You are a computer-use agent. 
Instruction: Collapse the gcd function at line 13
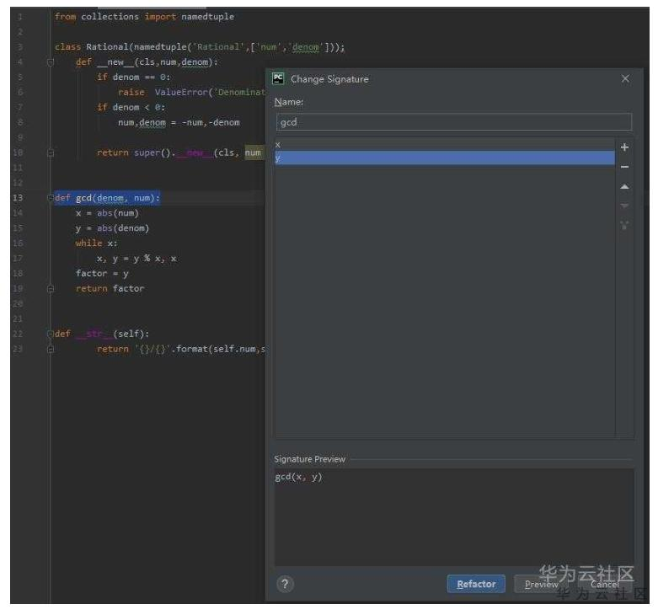[x=51, y=198]
